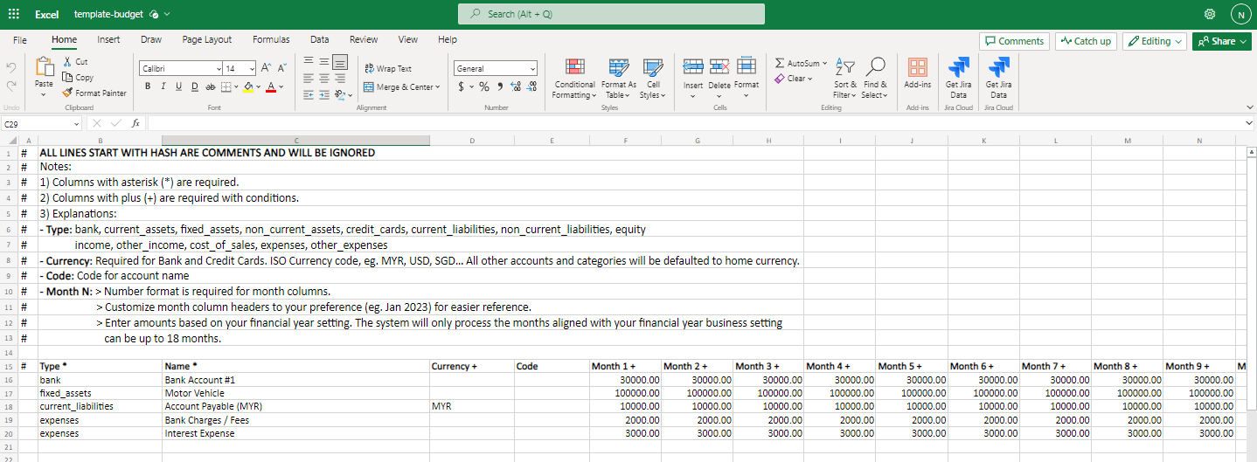Decrease indent in Alignment group

tap(309, 93)
